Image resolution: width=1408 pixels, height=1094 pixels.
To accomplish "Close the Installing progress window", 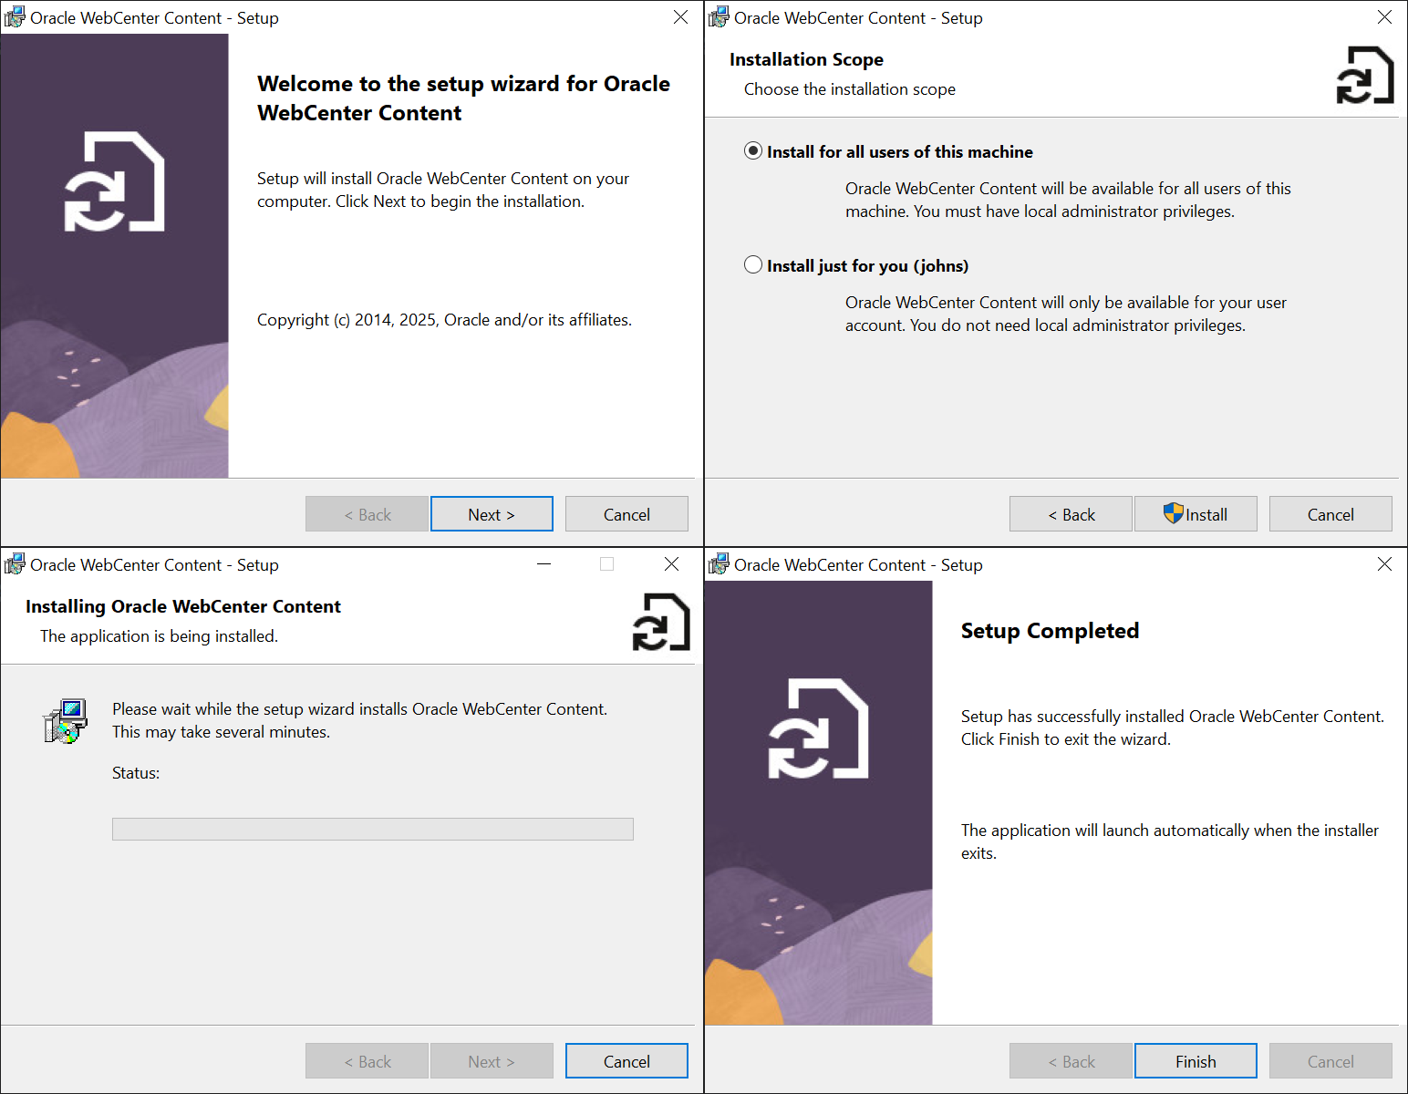I will pos(672,564).
